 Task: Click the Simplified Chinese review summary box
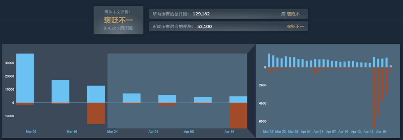(x=118, y=20)
